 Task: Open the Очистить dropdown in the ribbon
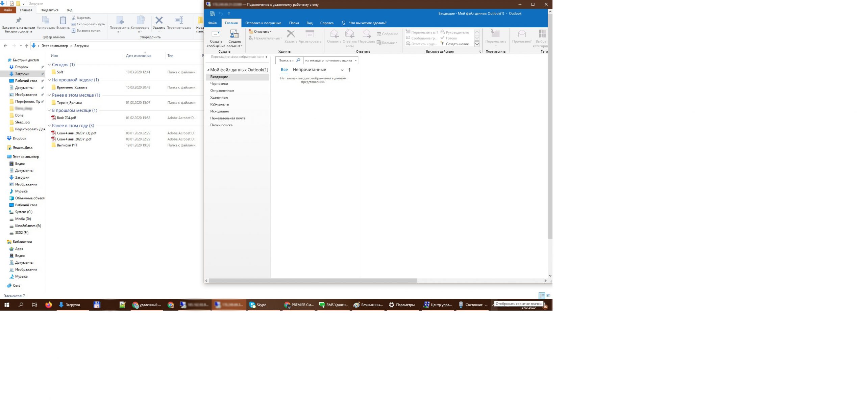[x=262, y=31]
